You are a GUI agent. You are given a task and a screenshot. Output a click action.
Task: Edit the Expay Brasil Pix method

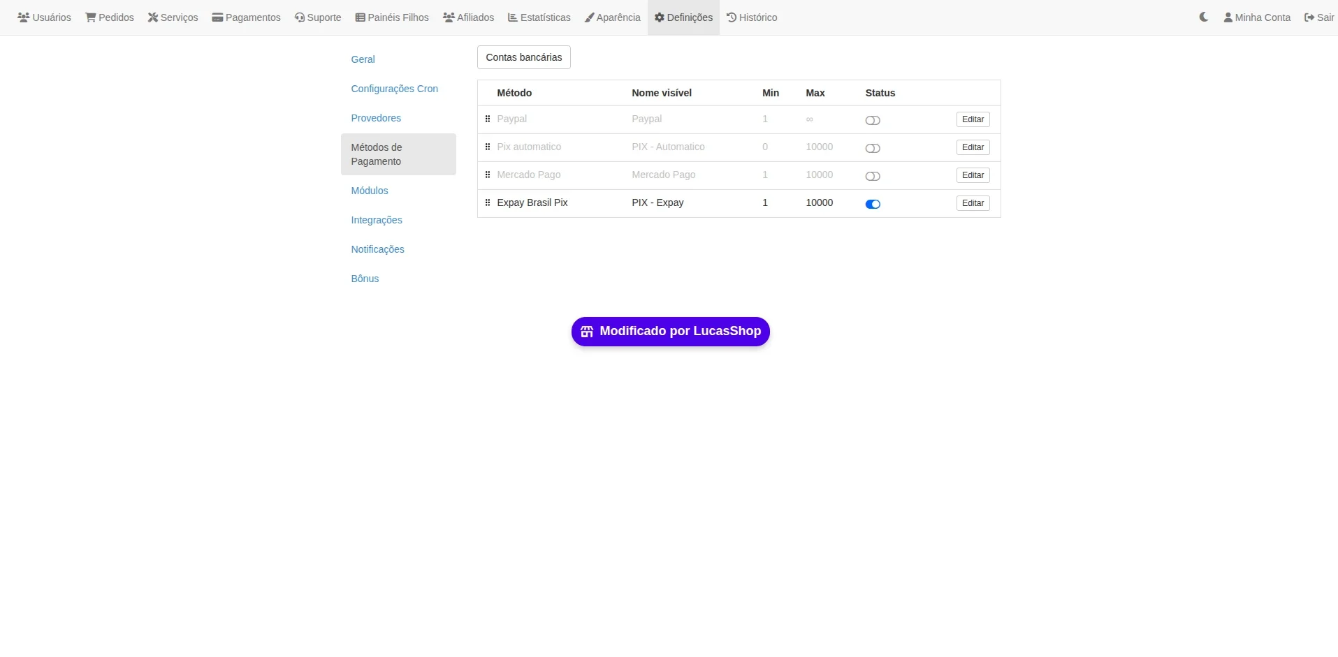pos(973,203)
